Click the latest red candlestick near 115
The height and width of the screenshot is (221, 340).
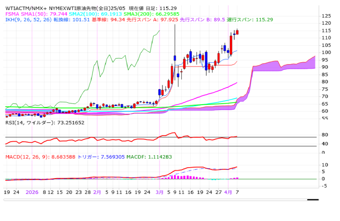pyautogui.click(x=237, y=32)
